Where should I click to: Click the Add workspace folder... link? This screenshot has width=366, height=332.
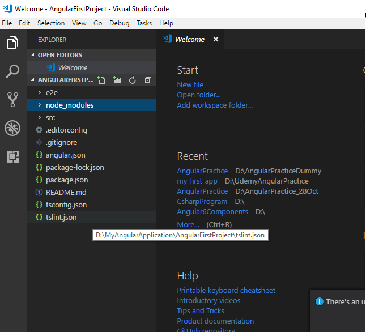point(215,105)
